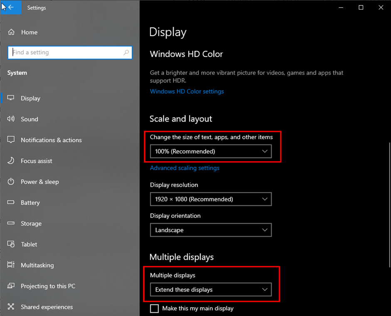Check Make this my main display

point(154,309)
